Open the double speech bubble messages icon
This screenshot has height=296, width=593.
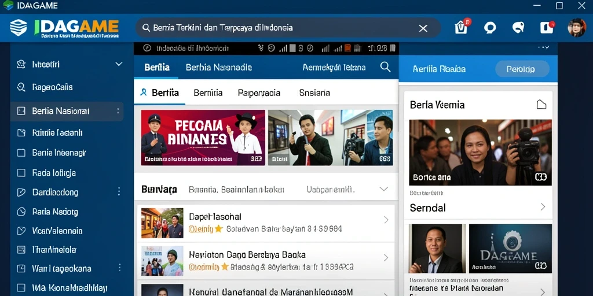[x=518, y=27]
